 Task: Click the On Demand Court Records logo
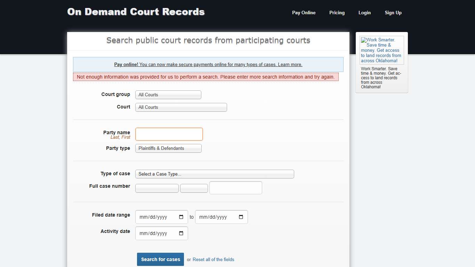point(136,11)
